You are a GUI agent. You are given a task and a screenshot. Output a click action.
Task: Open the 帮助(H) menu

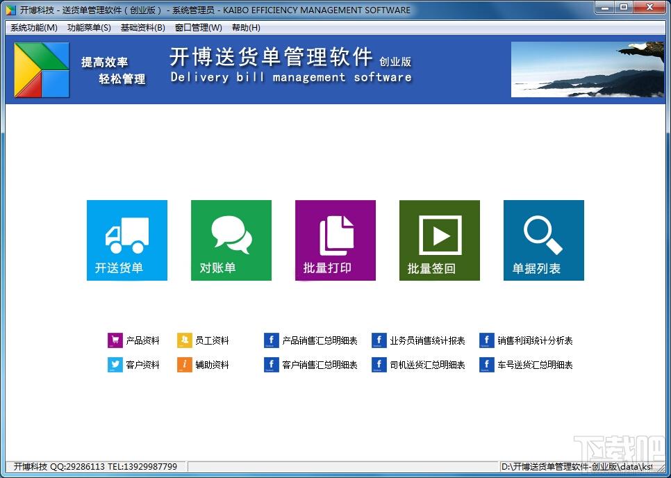tap(246, 28)
